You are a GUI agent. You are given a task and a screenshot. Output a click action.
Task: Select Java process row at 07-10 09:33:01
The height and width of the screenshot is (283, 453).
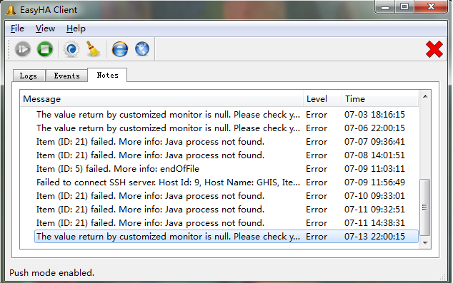point(226,196)
